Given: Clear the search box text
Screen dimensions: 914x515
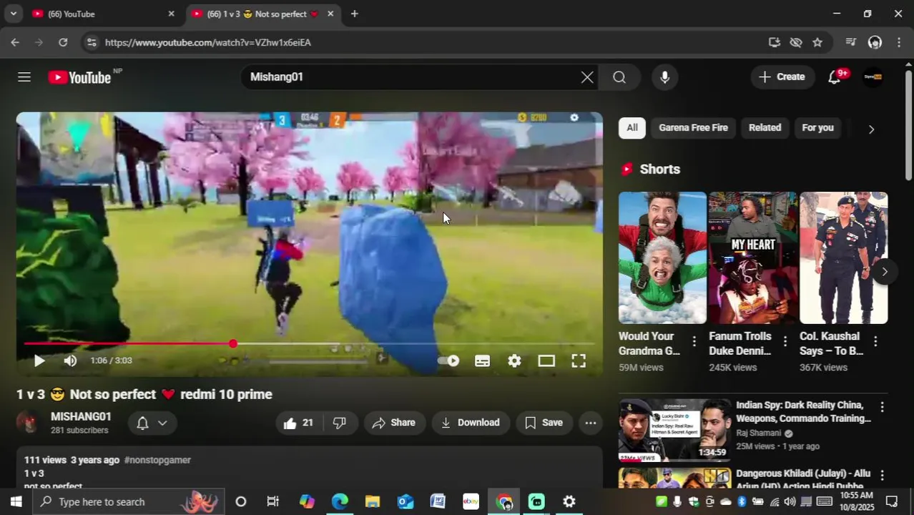Looking at the screenshot, I should [587, 77].
